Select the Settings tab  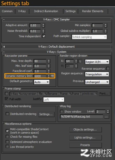click(71, 11)
